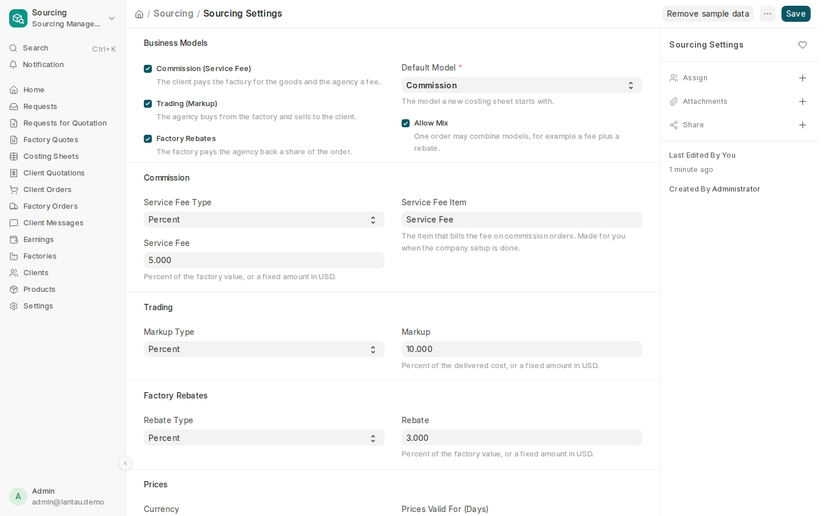This screenshot has width=825, height=516.
Task: Click the Sourcing app logo icon
Action: [x=18, y=18]
